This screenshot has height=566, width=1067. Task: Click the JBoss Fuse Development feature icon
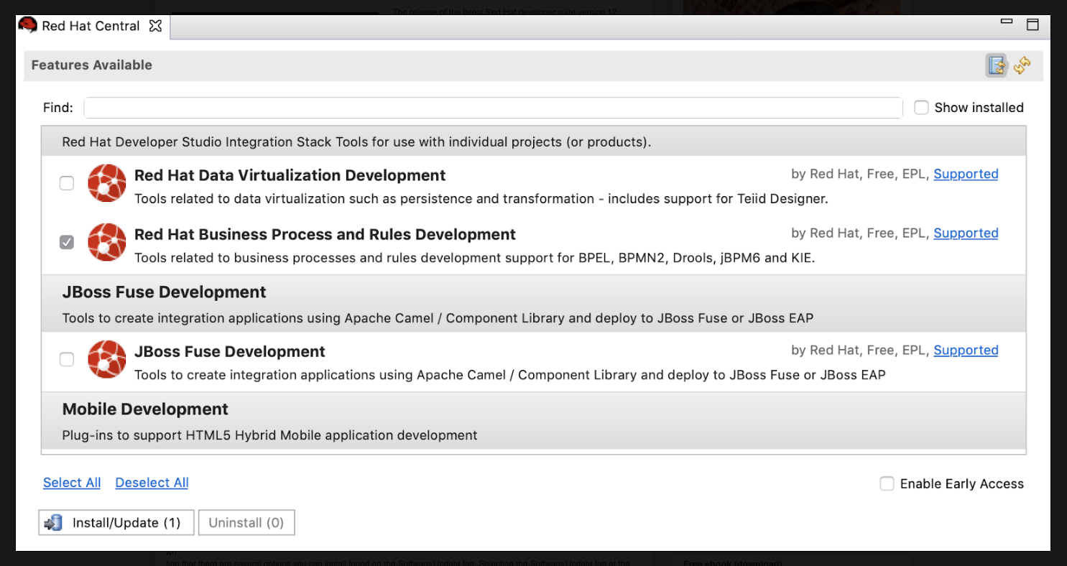click(x=107, y=359)
